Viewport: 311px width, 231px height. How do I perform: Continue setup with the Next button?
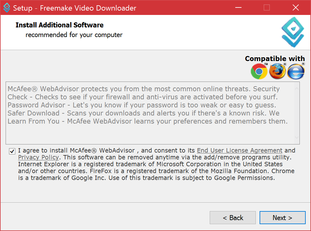click(282, 218)
